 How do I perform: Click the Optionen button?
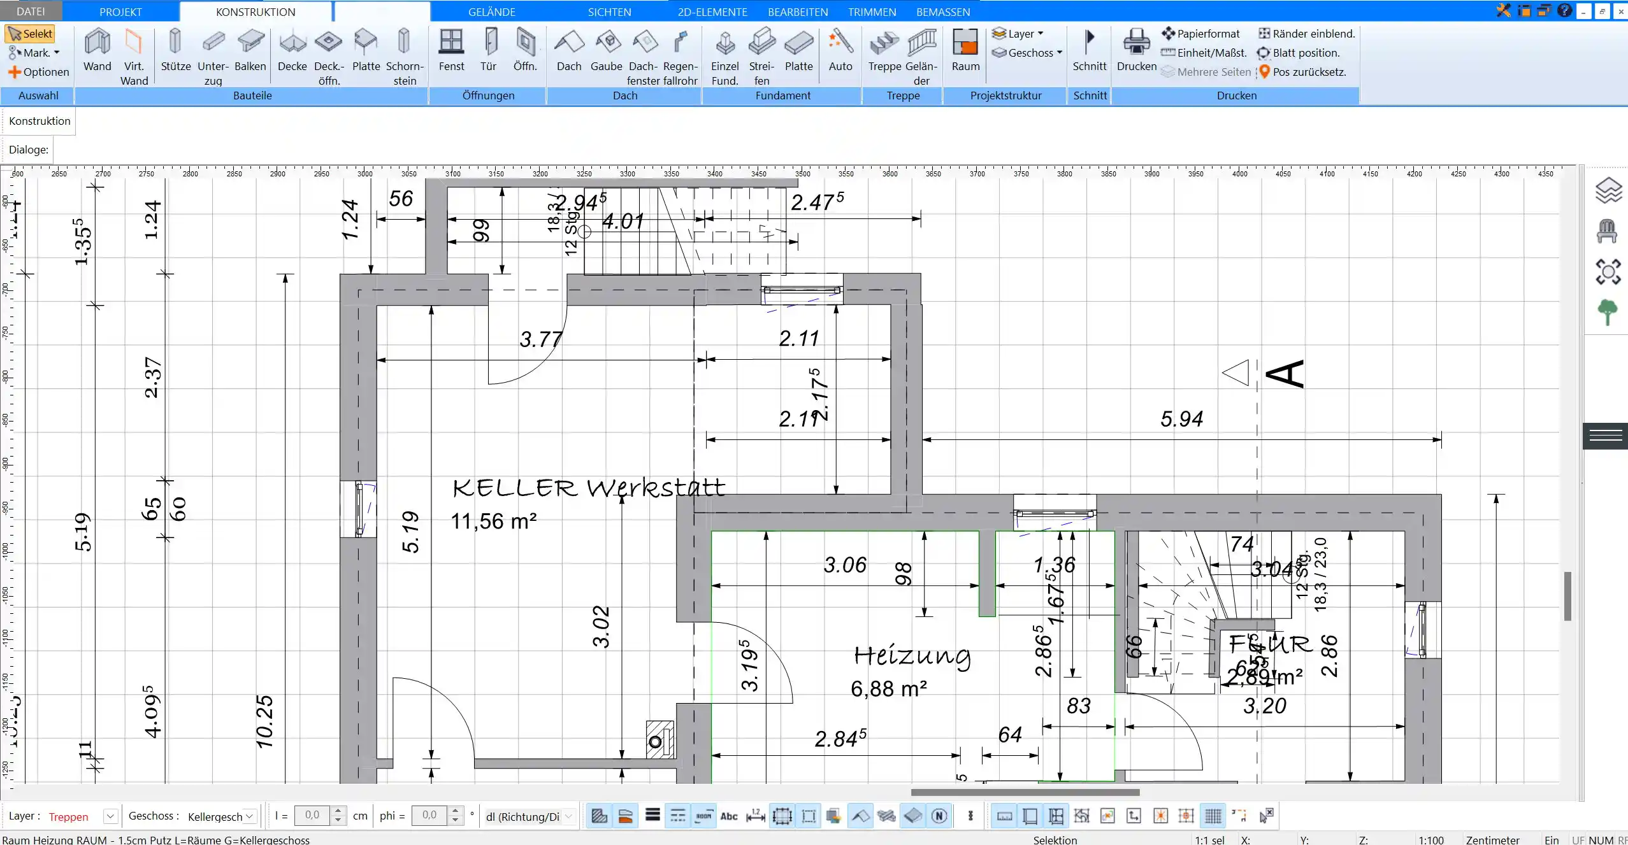tap(38, 72)
